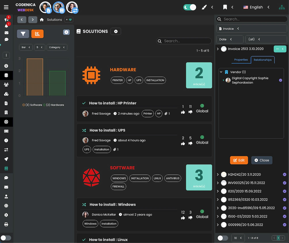The image size is (289, 243).
Task: Open the hamburger menu top-left
Action: tap(6, 7)
